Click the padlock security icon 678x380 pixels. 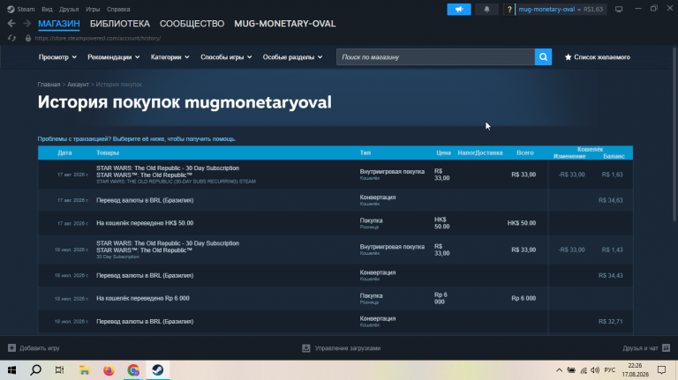pyautogui.click(x=28, y=38)
